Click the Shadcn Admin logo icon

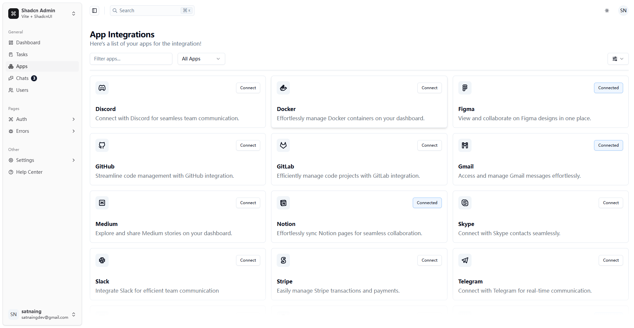click(x=14, y=14)
